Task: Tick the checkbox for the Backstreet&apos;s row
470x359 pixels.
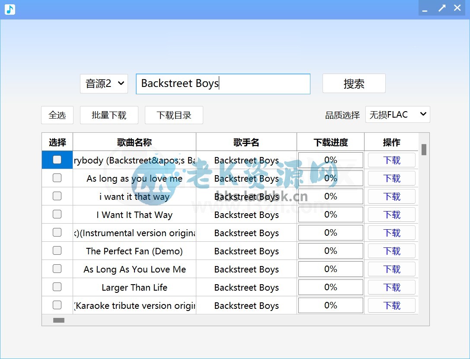Action: point(57,160)
